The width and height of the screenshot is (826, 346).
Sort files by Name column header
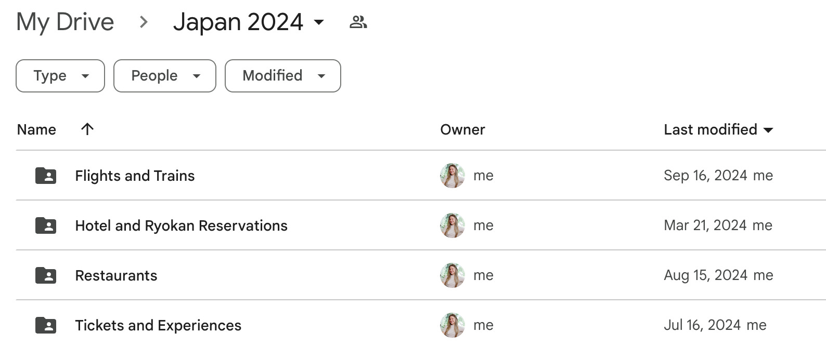36,129
